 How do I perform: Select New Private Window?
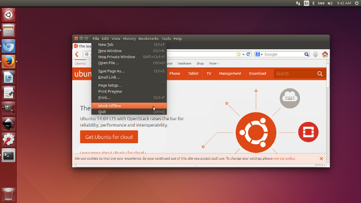(x=129, y=57)
